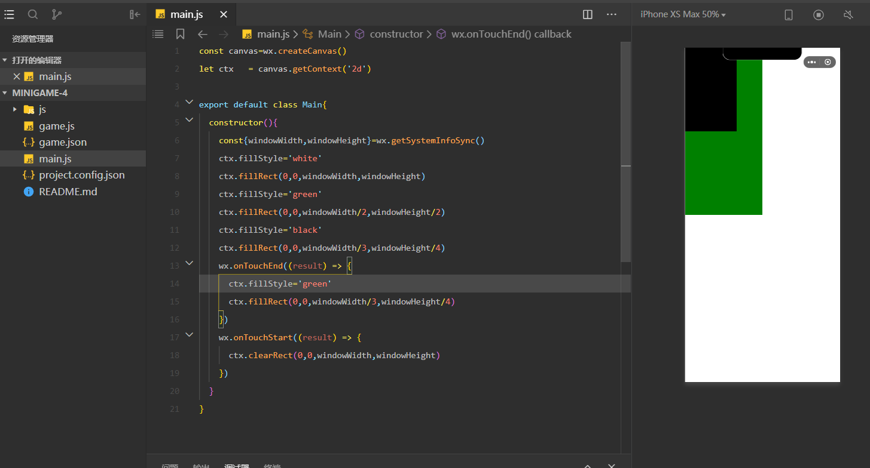Click highlighted line 14 ctx.fillStyle='green'
This screenshot has height=468, width=870.
point(280,284)
